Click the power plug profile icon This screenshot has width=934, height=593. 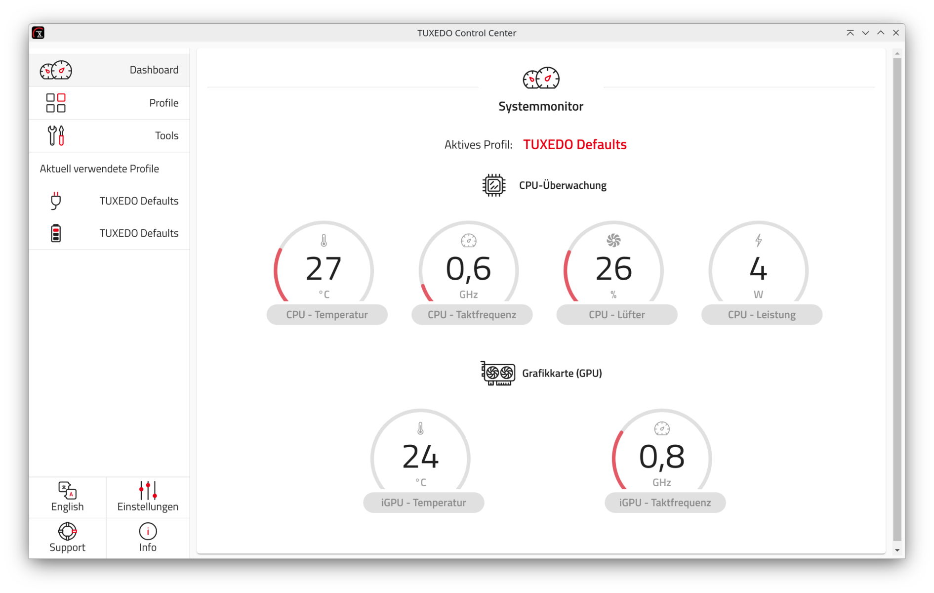(56, 201)
